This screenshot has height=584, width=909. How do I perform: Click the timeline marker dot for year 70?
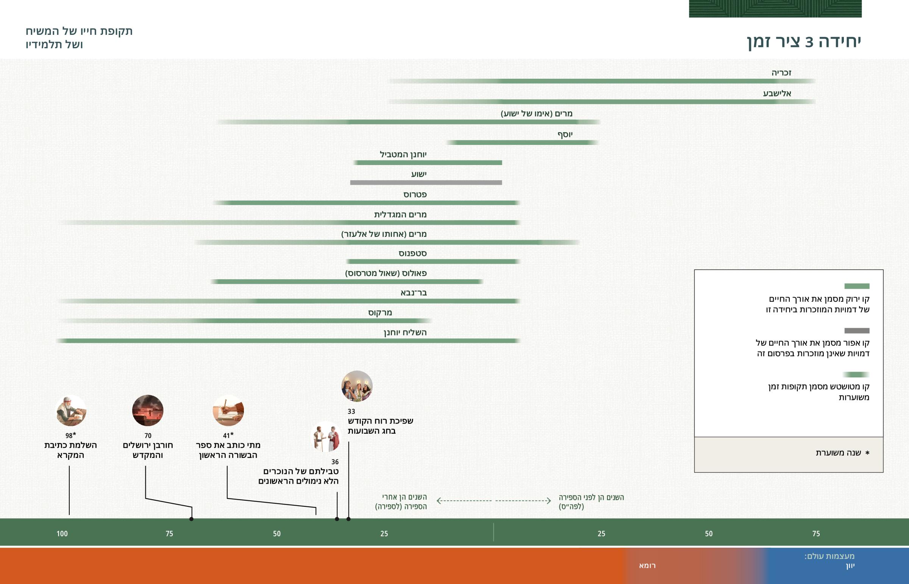click(x=191, y=519)
